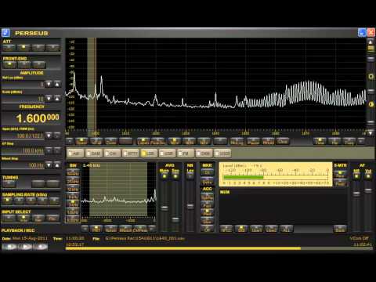The width and height of the screenshot is (376, 282).
Task: Set AGC to Fast
Action: click(x=207, y=204)
